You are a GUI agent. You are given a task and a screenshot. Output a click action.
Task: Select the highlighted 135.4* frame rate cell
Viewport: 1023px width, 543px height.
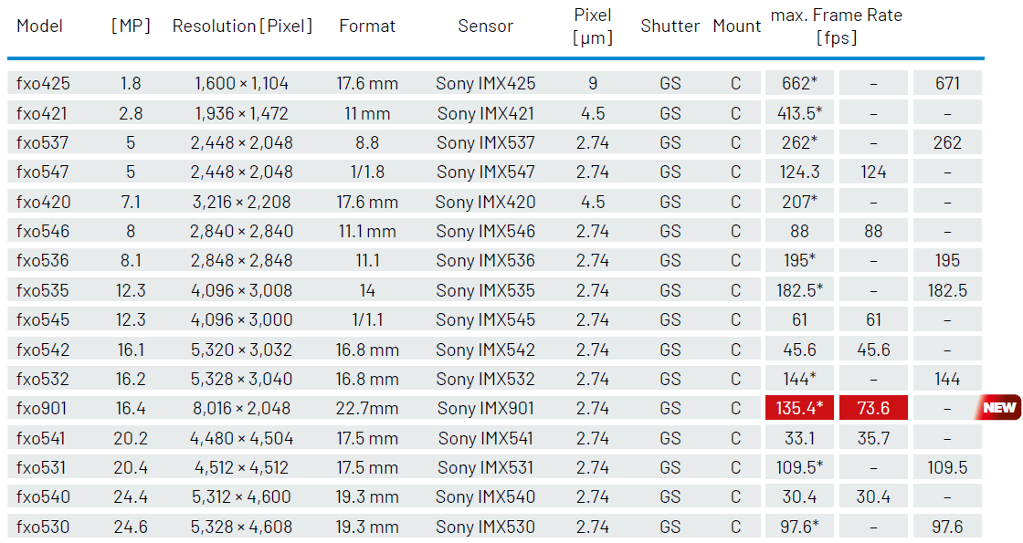pyautogui.click(x=799, y=408)
